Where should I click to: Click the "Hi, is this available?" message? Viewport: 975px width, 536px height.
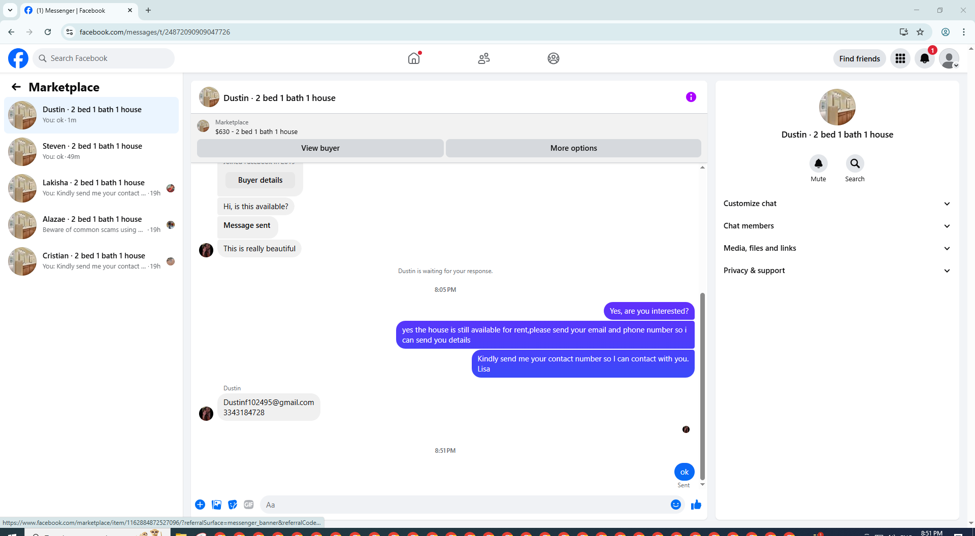click(x=255, y=207)
